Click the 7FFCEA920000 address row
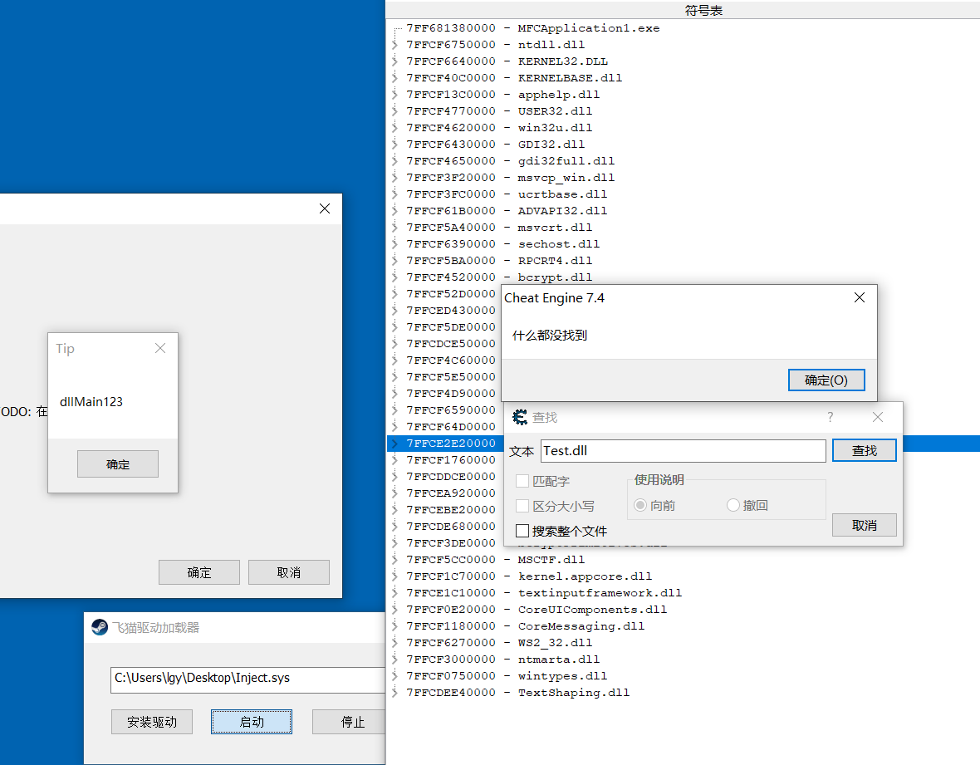The image size is (980, 765). click(451, 493)
